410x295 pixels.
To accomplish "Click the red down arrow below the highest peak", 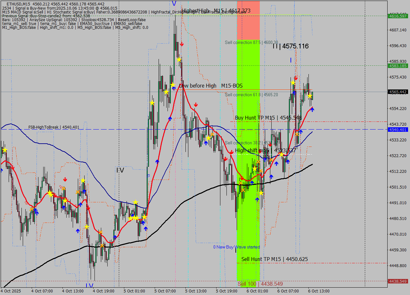I will coord(182,44).
